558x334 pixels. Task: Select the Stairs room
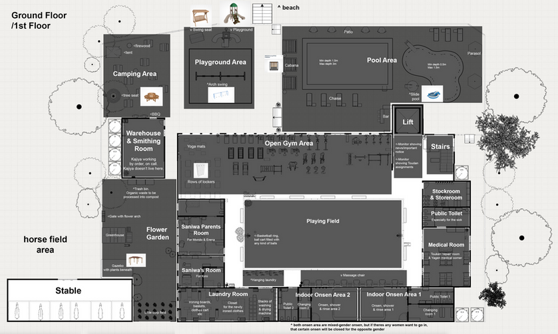(440, 155)
